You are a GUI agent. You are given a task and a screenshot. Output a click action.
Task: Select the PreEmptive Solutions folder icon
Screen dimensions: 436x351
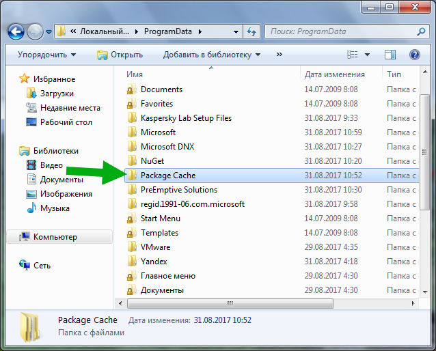pyautogui.click(x=132, y=190)
